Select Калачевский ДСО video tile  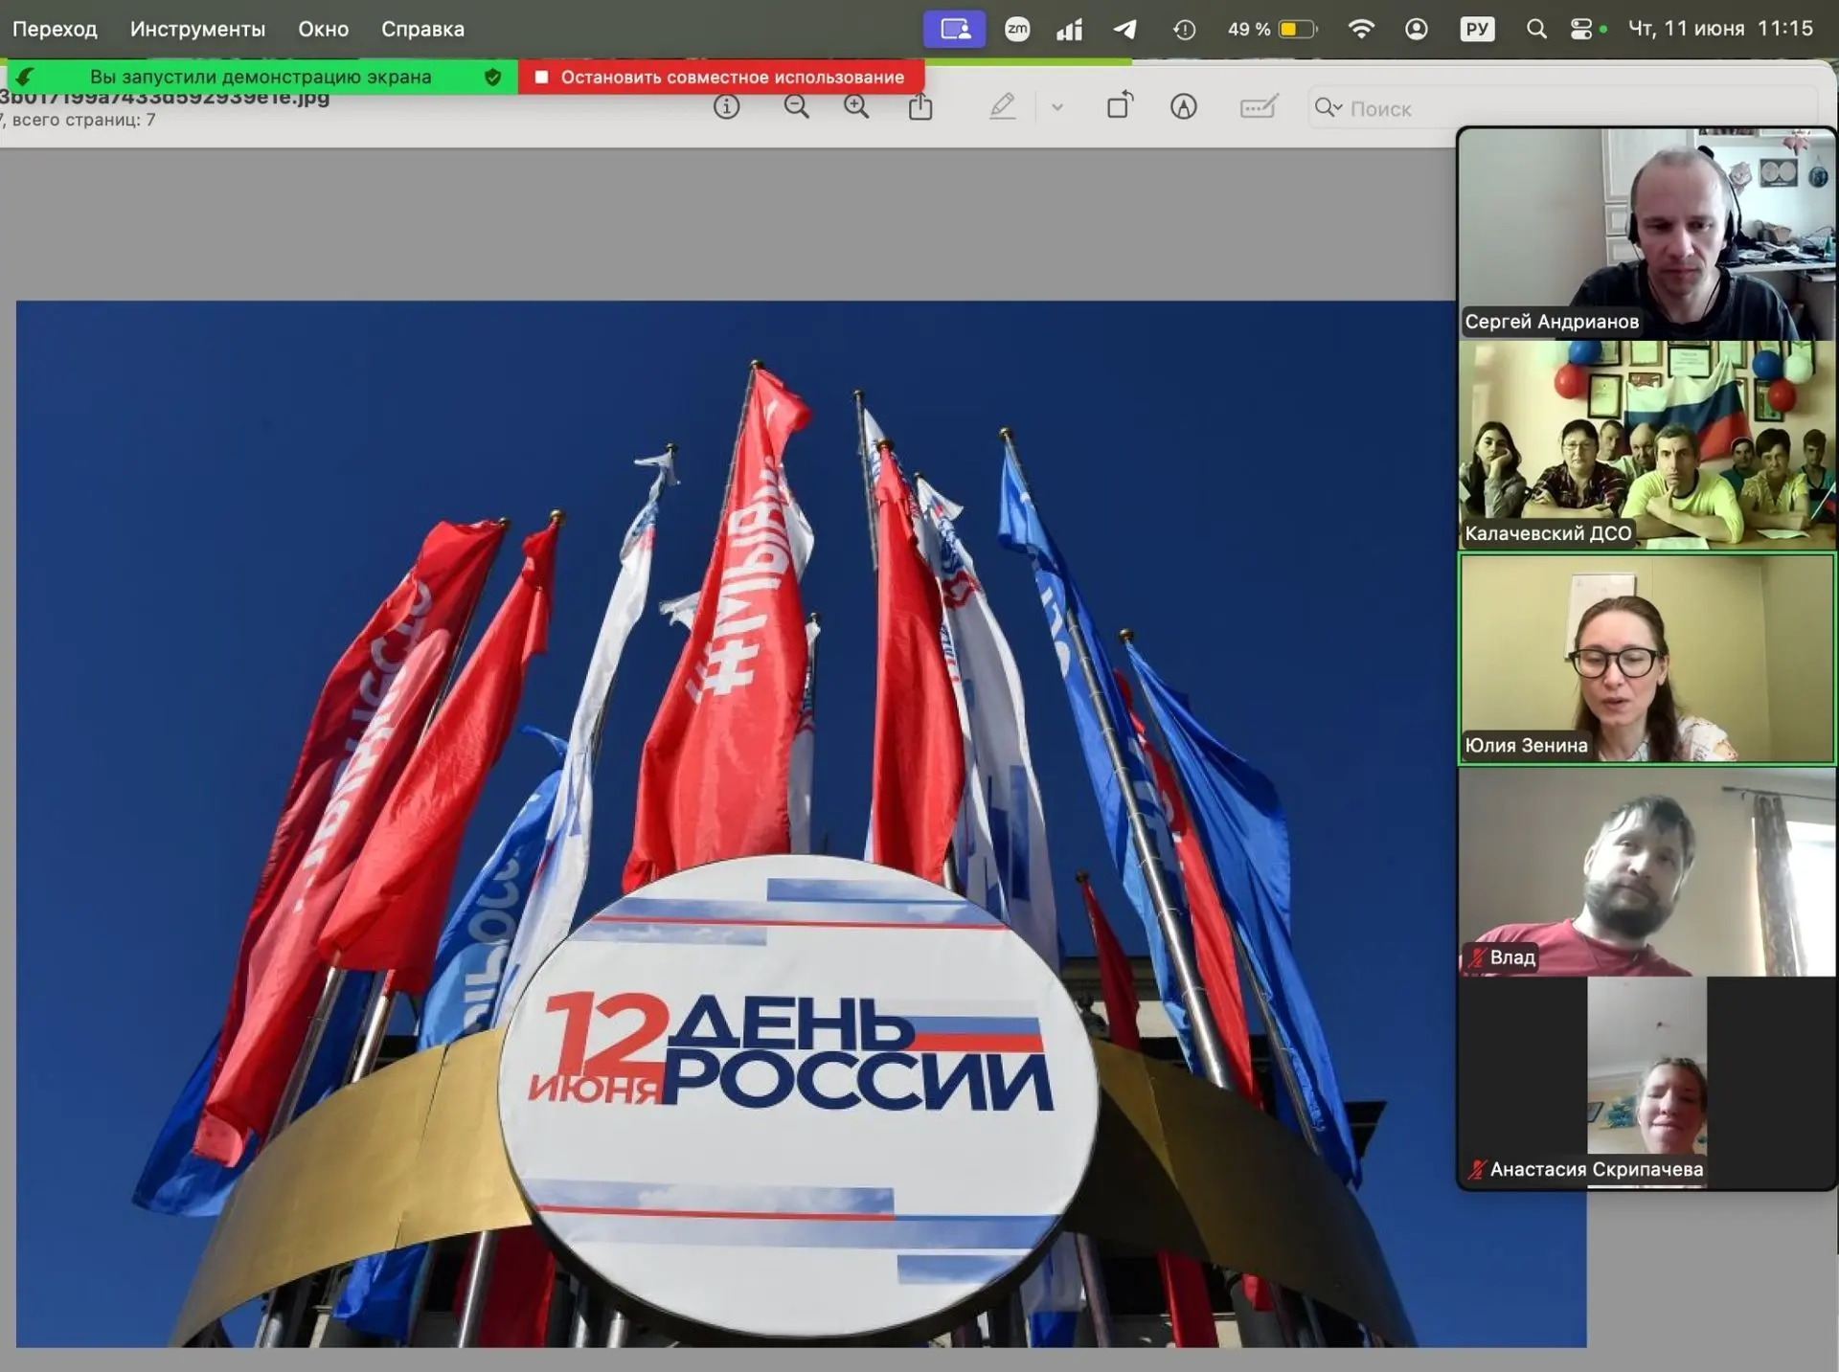(x=1646, y=446)
